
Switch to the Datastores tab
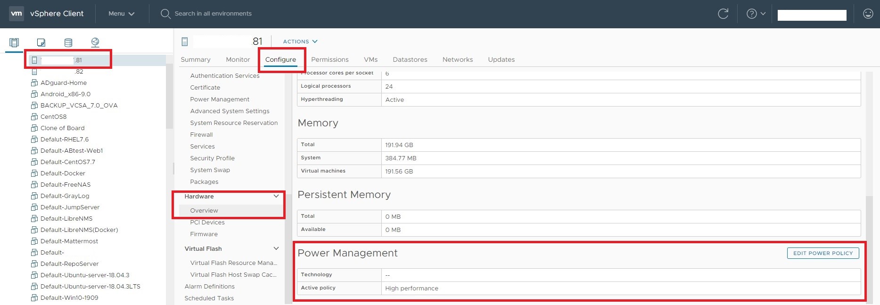point(410,59)
